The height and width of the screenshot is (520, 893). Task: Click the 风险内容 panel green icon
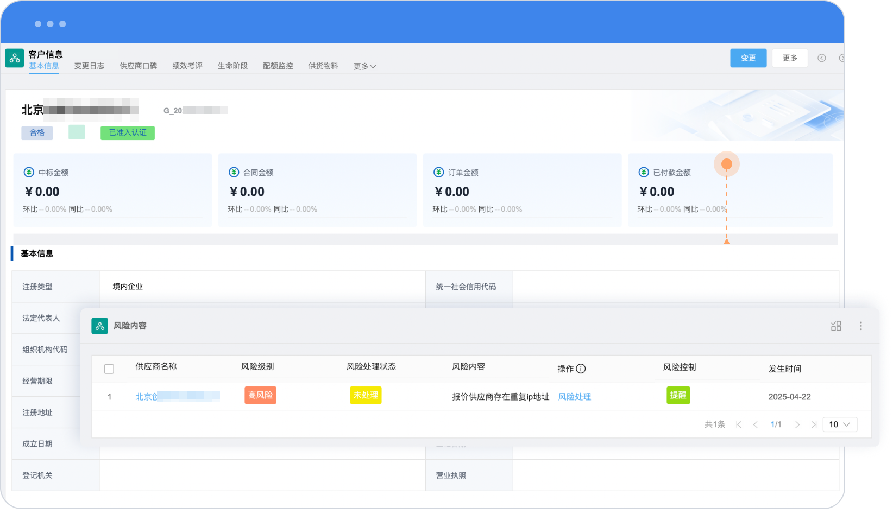(x=100, y=326)
